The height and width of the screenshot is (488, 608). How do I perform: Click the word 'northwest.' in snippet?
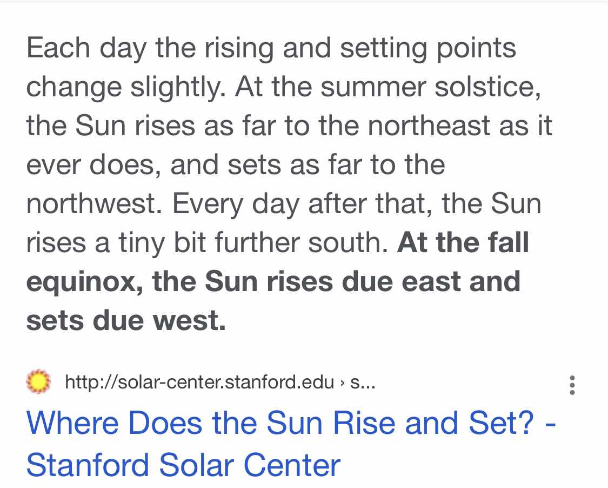[94, 204]
